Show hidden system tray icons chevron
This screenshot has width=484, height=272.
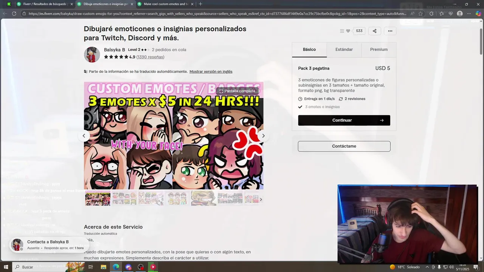tap(427, 267)
